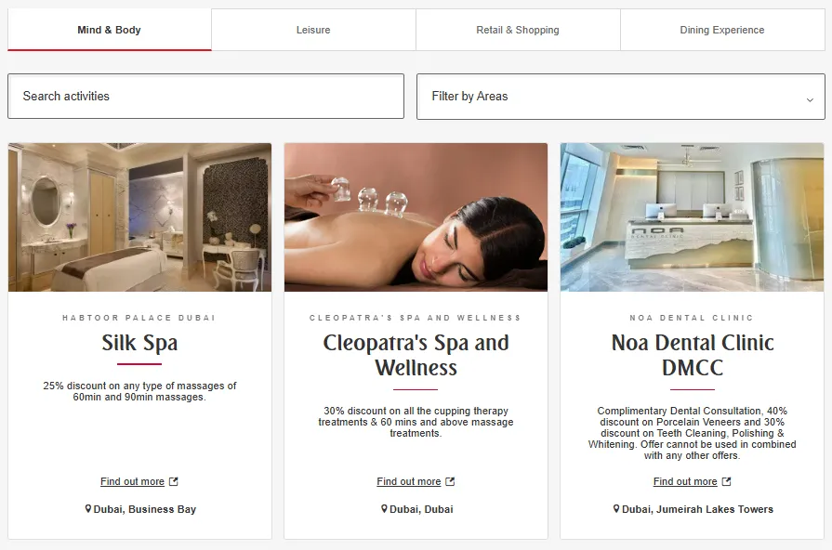Click the Dubai, Dubai location text
This screenshot has height=550, width=832.
(x=421, y=509)
